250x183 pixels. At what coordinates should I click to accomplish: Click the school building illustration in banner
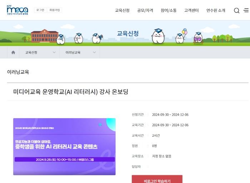click(x=44, y=36)
